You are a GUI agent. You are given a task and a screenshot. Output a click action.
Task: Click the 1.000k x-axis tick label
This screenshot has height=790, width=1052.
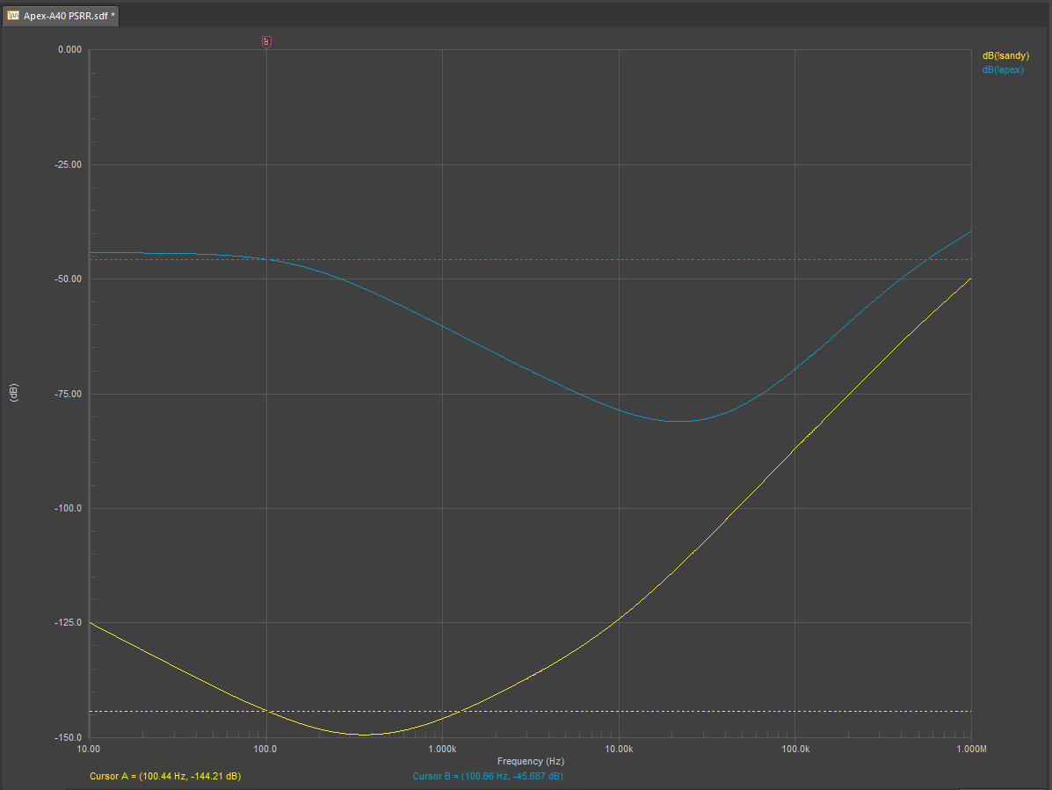tap(442, 749)
